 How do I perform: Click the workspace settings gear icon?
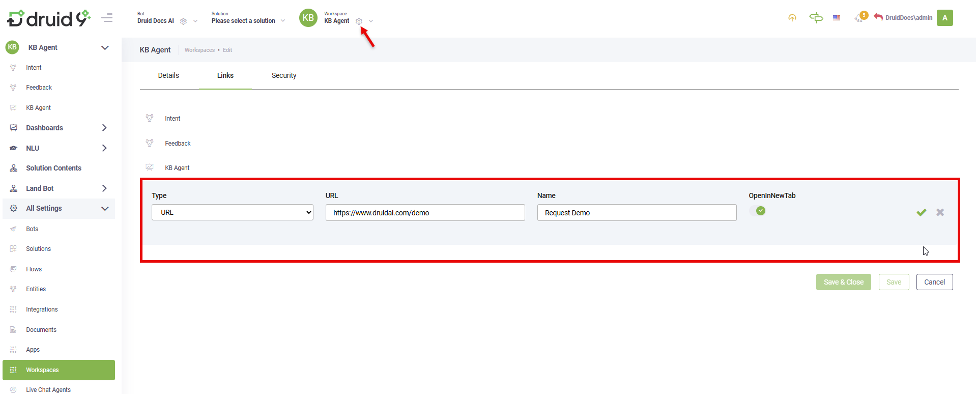[359, 21]
